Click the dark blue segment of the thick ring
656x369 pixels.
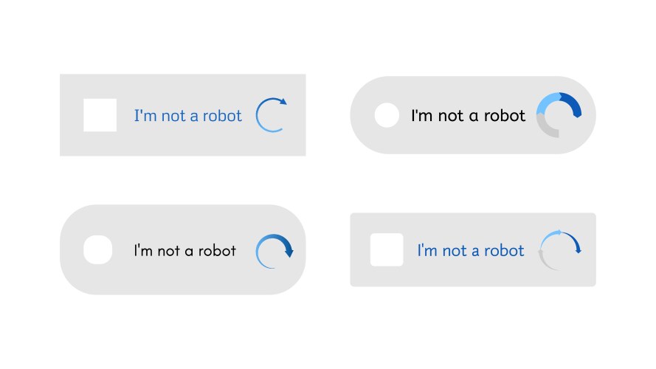(x=572, y=103)
